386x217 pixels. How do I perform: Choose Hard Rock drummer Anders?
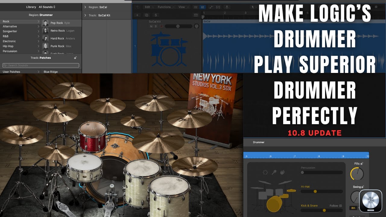pos(62,39)
